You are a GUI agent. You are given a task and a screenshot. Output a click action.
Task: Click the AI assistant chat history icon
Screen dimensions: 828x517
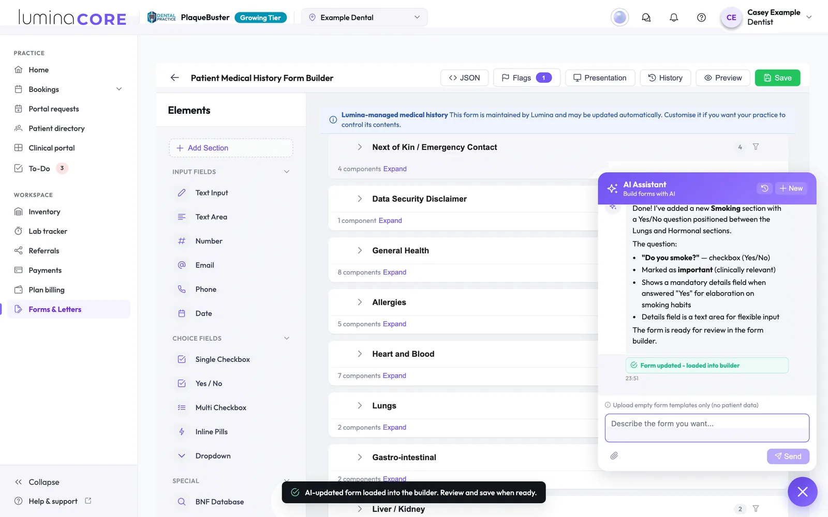764,188
